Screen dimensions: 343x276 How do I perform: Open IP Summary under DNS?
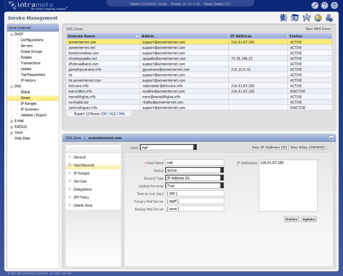[x=30, y=109]
